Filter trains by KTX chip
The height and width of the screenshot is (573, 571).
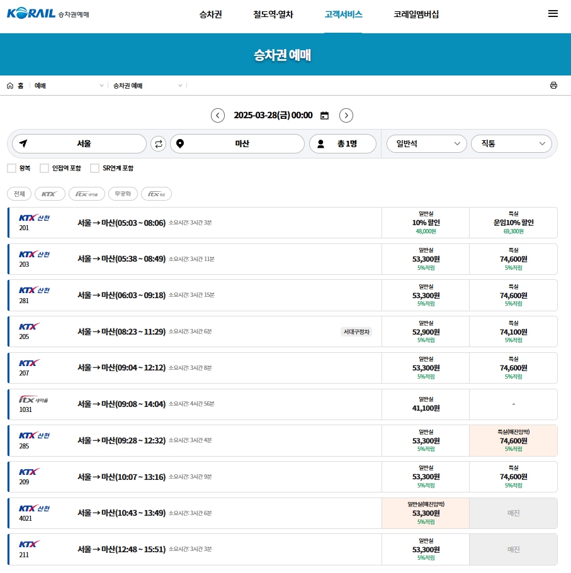pyautogui.click(x=50, y=194)
